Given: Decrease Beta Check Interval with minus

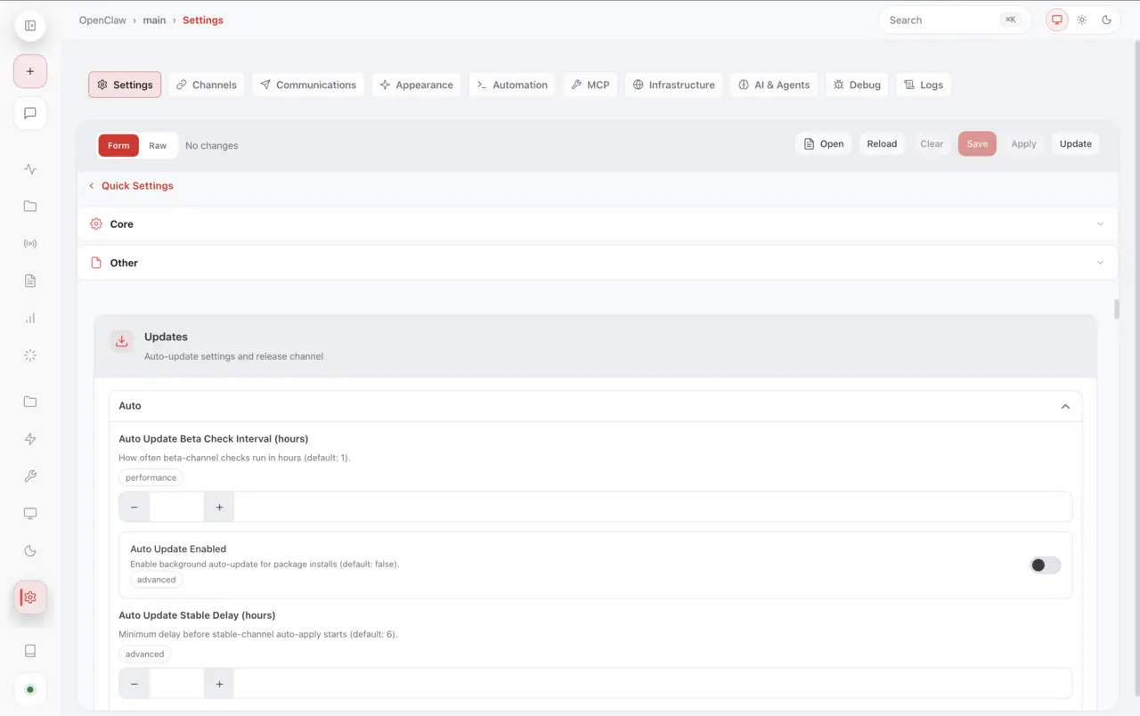Looking at the screenshot, I should (134, 507).
